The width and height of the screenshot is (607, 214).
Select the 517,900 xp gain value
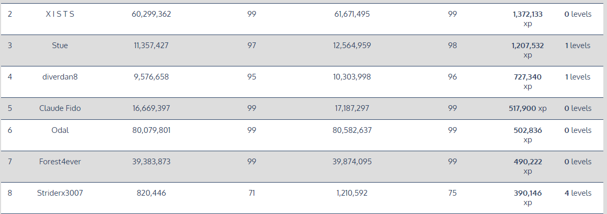[x=528, y=108]
